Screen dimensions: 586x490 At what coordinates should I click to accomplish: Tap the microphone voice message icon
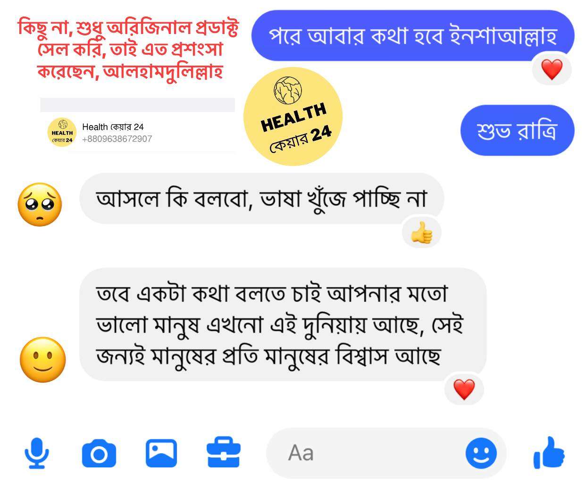[37, 453]
